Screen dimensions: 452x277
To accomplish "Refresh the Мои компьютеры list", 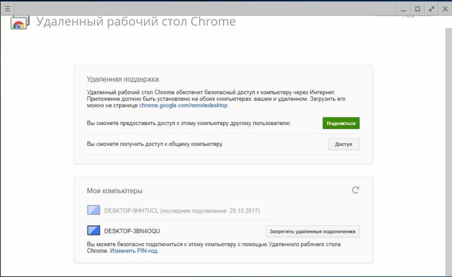I will 355,190.
